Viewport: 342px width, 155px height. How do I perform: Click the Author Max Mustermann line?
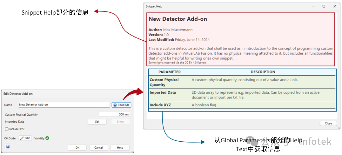(x=171, y=30)
